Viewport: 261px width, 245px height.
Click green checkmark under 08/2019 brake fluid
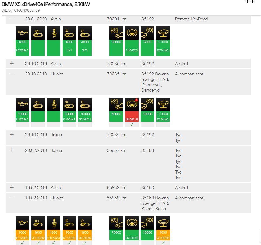tap(132, 124)
